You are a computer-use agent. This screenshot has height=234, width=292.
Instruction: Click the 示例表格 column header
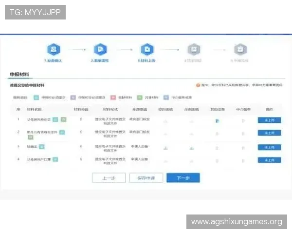point(191,109)
